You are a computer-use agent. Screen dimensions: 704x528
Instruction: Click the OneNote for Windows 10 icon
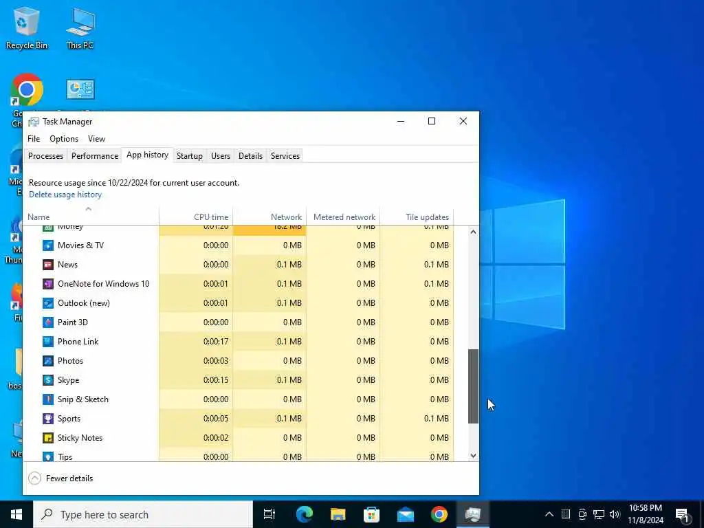pyautogui.click(x=48, y=284)
